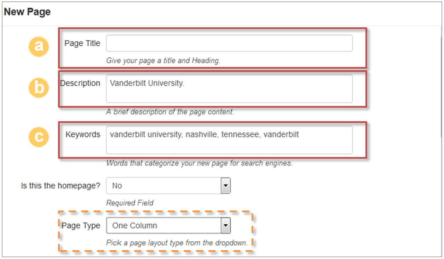This screenshot has width=444, height=259.
Task: Click the 'New Page' heading
Action: pyautogui.click(x=27, y=12)
